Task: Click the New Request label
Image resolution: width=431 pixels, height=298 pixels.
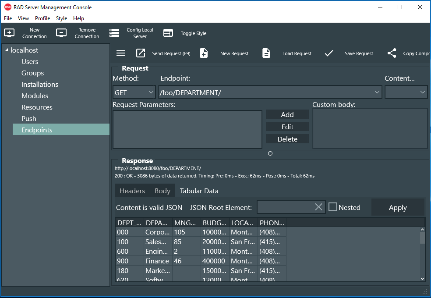Action: pos(234,53)
